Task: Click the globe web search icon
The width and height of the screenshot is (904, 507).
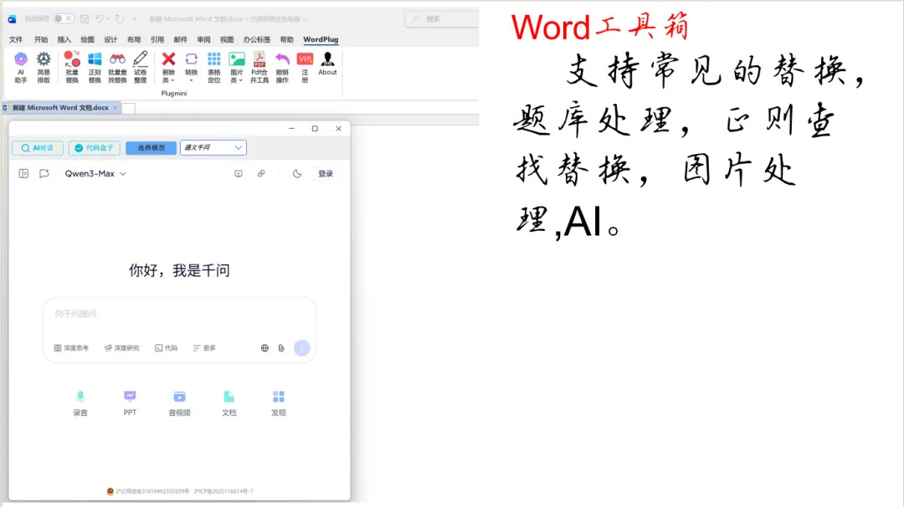Action: pyautogui.click(x=265, y=348)
